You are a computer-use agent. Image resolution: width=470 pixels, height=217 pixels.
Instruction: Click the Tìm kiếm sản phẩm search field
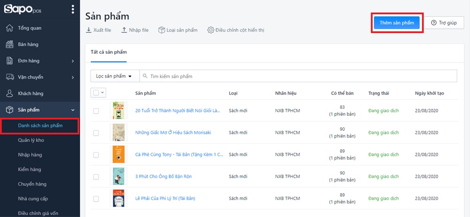tap(301, 76)
